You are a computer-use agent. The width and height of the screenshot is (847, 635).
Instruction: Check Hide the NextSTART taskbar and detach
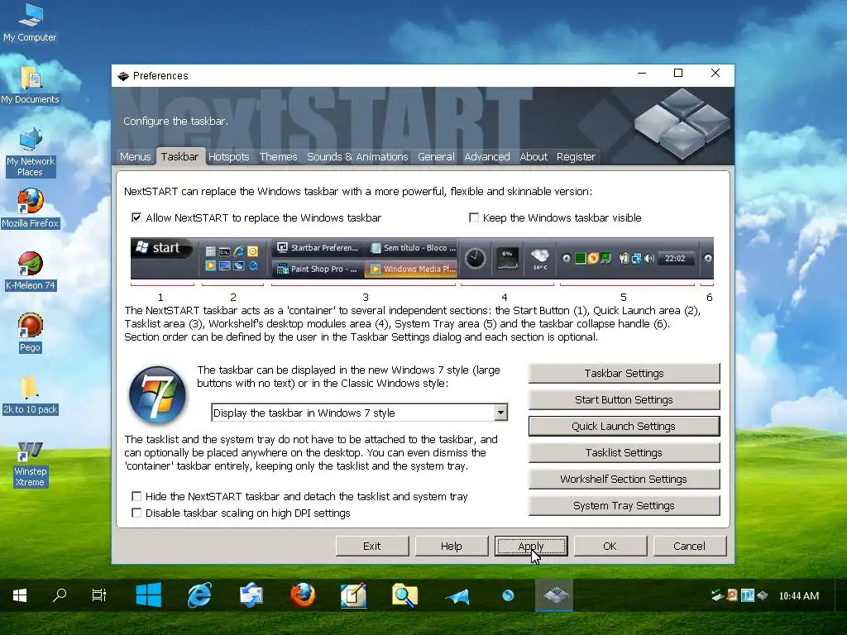(x=136, y=496)
